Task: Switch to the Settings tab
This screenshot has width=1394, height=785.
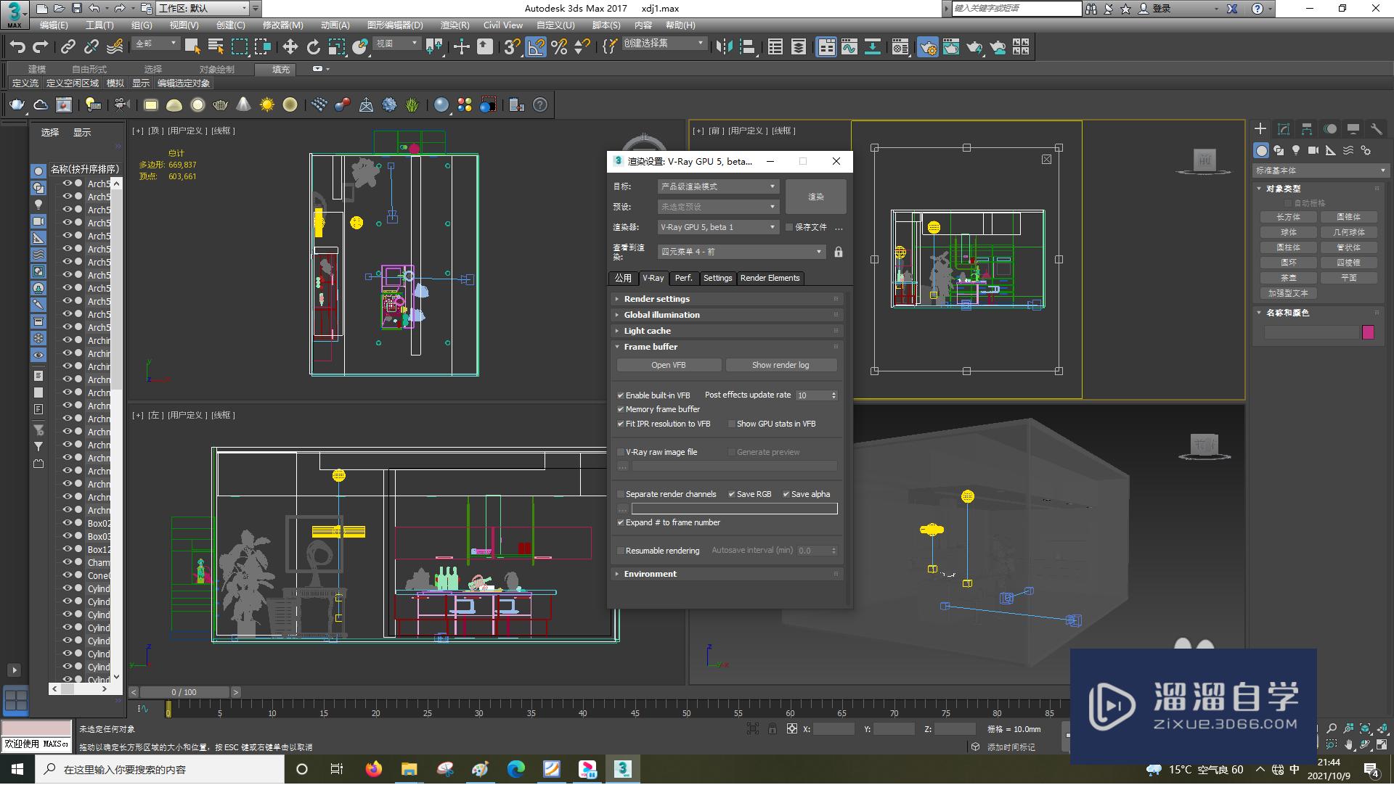Action: point(717,278)
